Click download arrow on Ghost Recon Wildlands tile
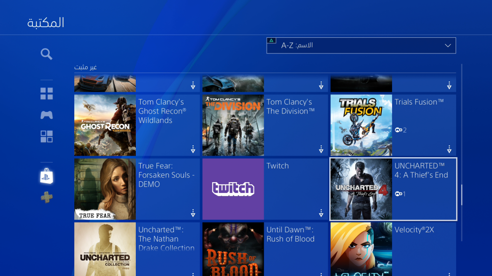Viewport: 492px width, 276px height. point(193,149)
